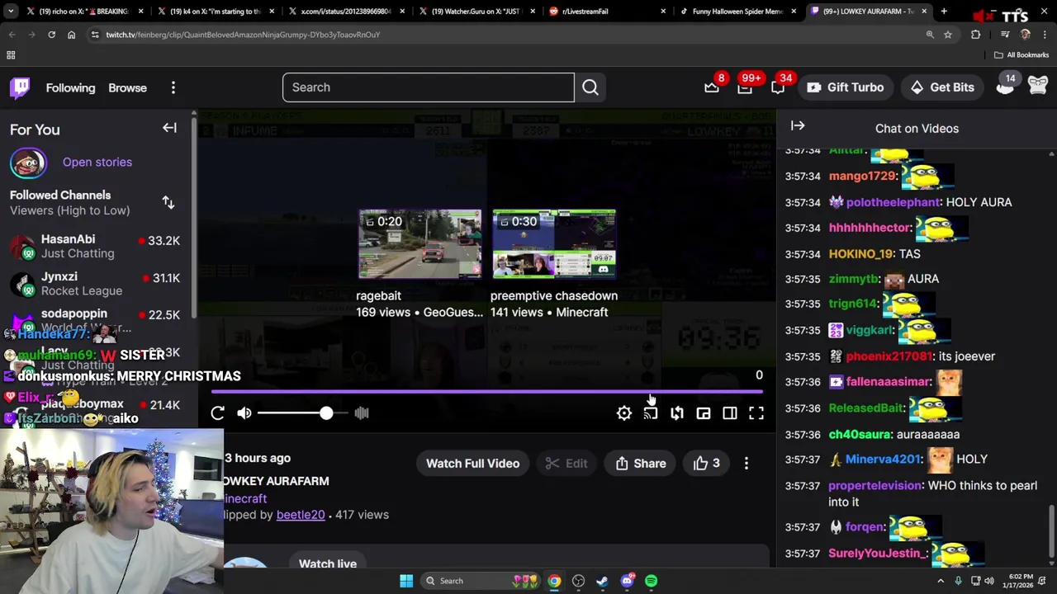This screenshot has width=1057, height=594.
Task: Open the notifications inbox icon showing 99+
Action: tap(745, 87)
